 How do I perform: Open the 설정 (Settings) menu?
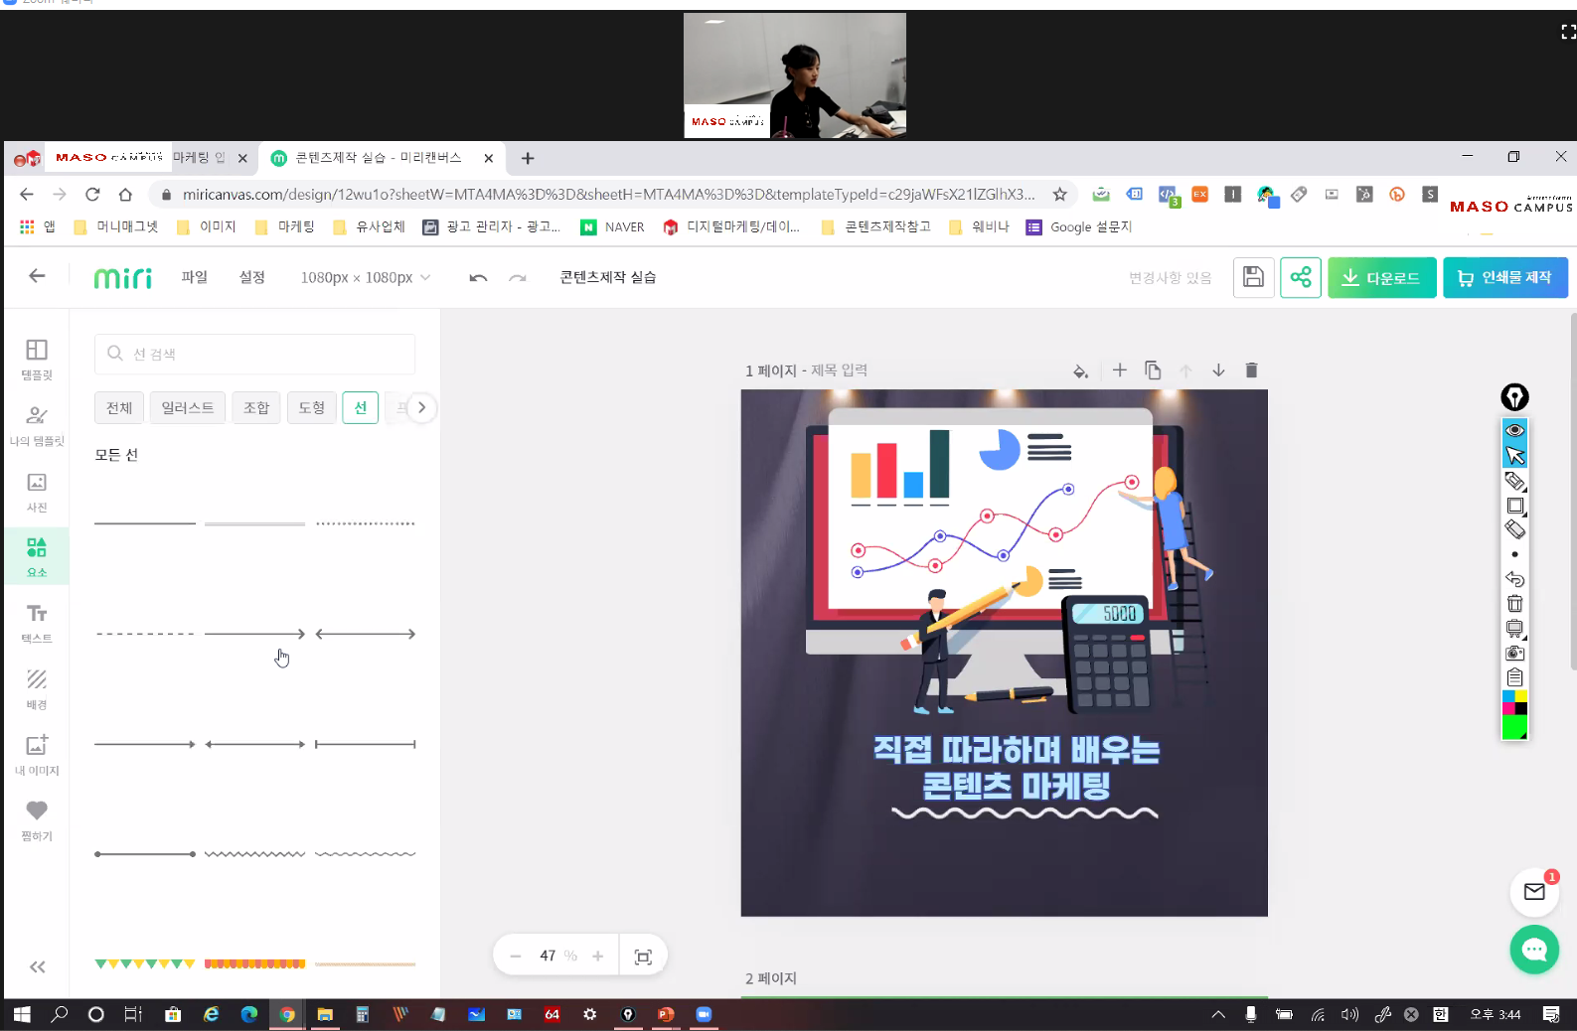coord(252,277)
